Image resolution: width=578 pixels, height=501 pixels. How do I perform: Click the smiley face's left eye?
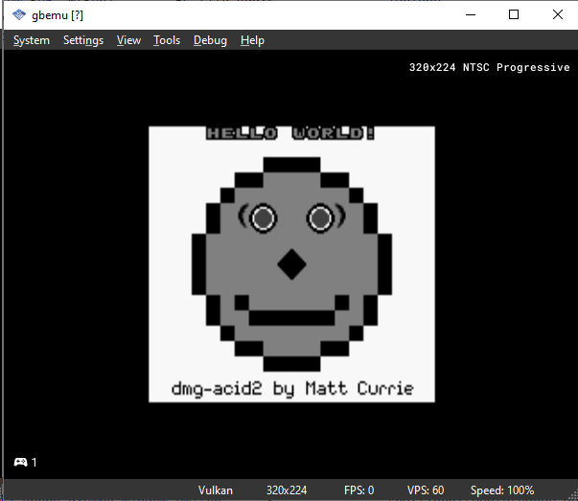click(x=264, y=218)
